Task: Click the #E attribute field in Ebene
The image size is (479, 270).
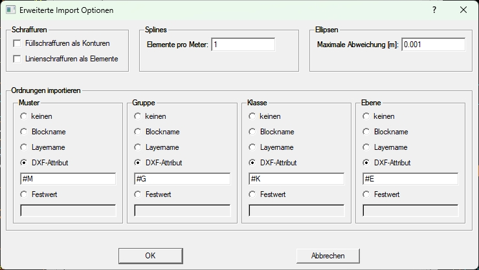Action: click(410, 179)
